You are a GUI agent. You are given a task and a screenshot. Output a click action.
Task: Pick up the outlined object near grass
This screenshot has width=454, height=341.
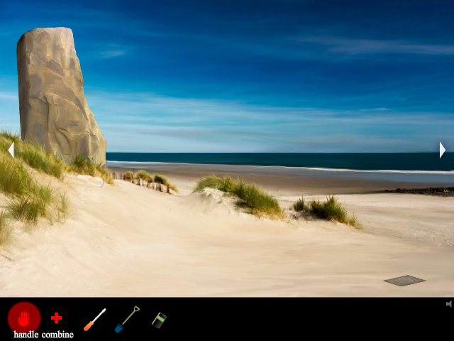click(x=91, y=180)
